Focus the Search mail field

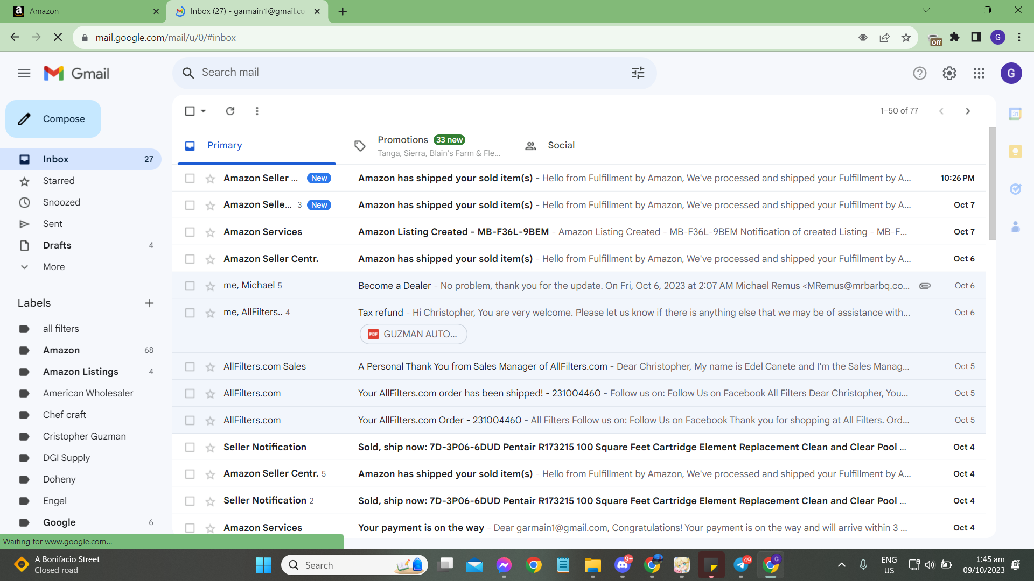tap(414, 73)
